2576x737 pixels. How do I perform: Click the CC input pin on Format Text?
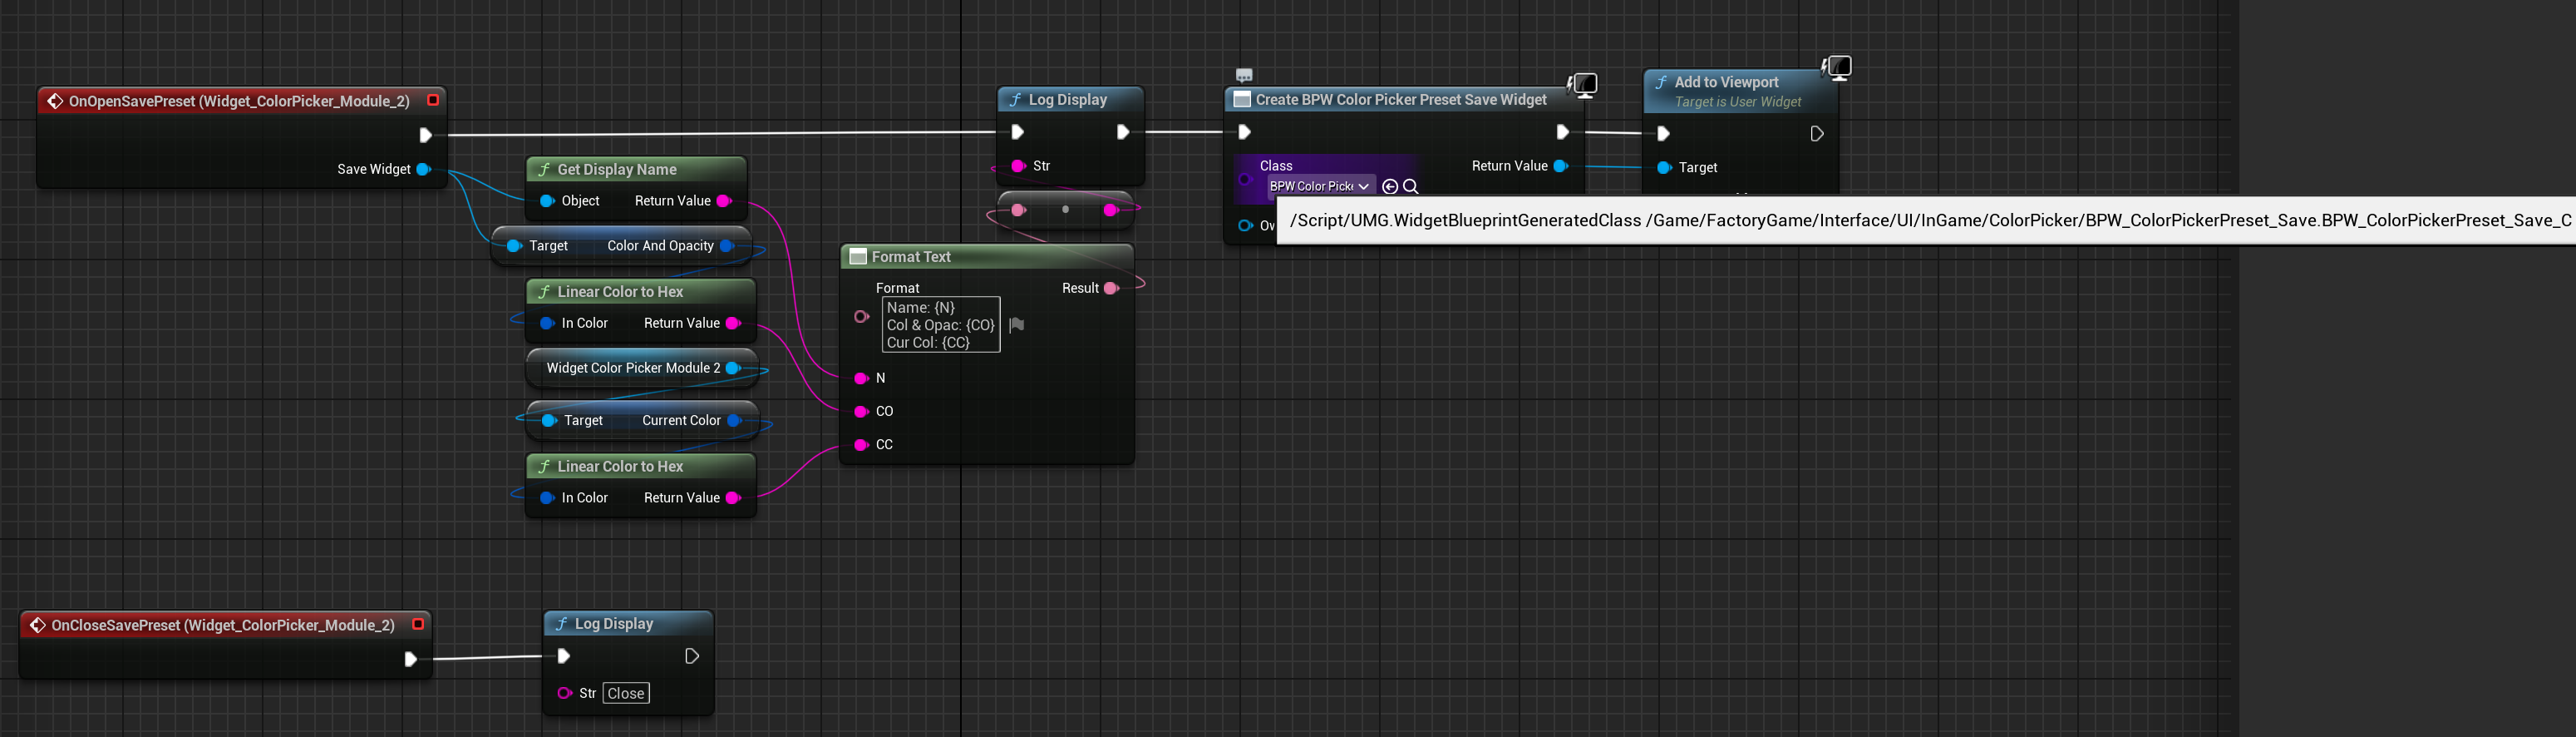click(x=861, y=444)
